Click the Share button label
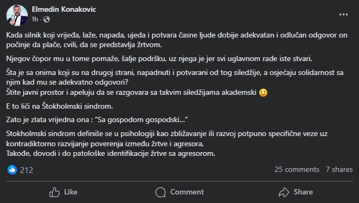 click(x=303, y=192)
